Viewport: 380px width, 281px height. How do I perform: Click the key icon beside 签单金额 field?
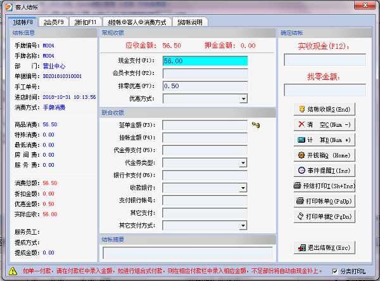256,125
